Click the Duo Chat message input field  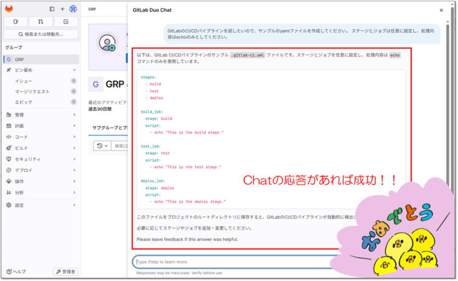pyautogui.click(x=236, y=262)
